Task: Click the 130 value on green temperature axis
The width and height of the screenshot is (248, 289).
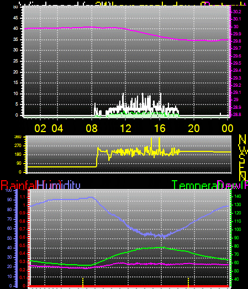Action: tap(238, 205)
